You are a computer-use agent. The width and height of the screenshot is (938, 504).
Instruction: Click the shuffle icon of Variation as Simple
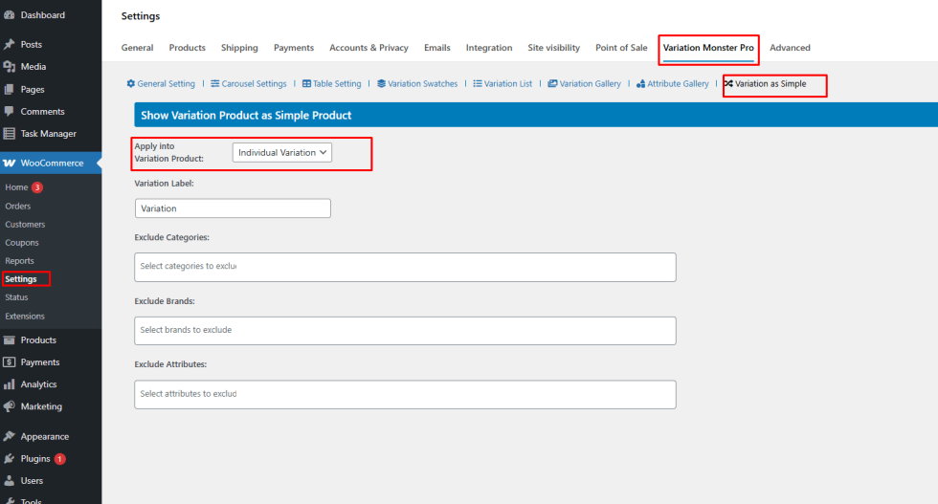pyautogui.click(x=728, y=84)
